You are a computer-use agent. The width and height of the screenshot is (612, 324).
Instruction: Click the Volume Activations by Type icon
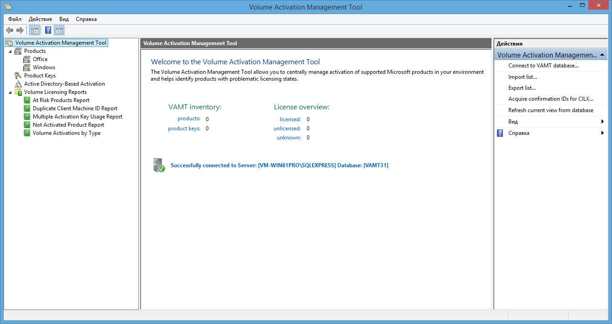(27, 133)
